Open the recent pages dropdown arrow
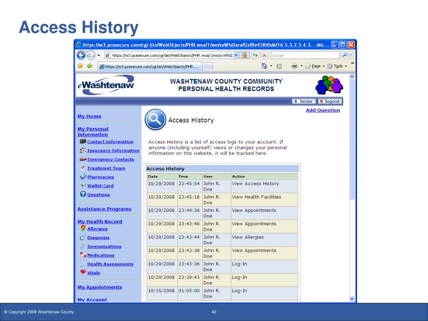428x321 pixels. coord(99,56)
